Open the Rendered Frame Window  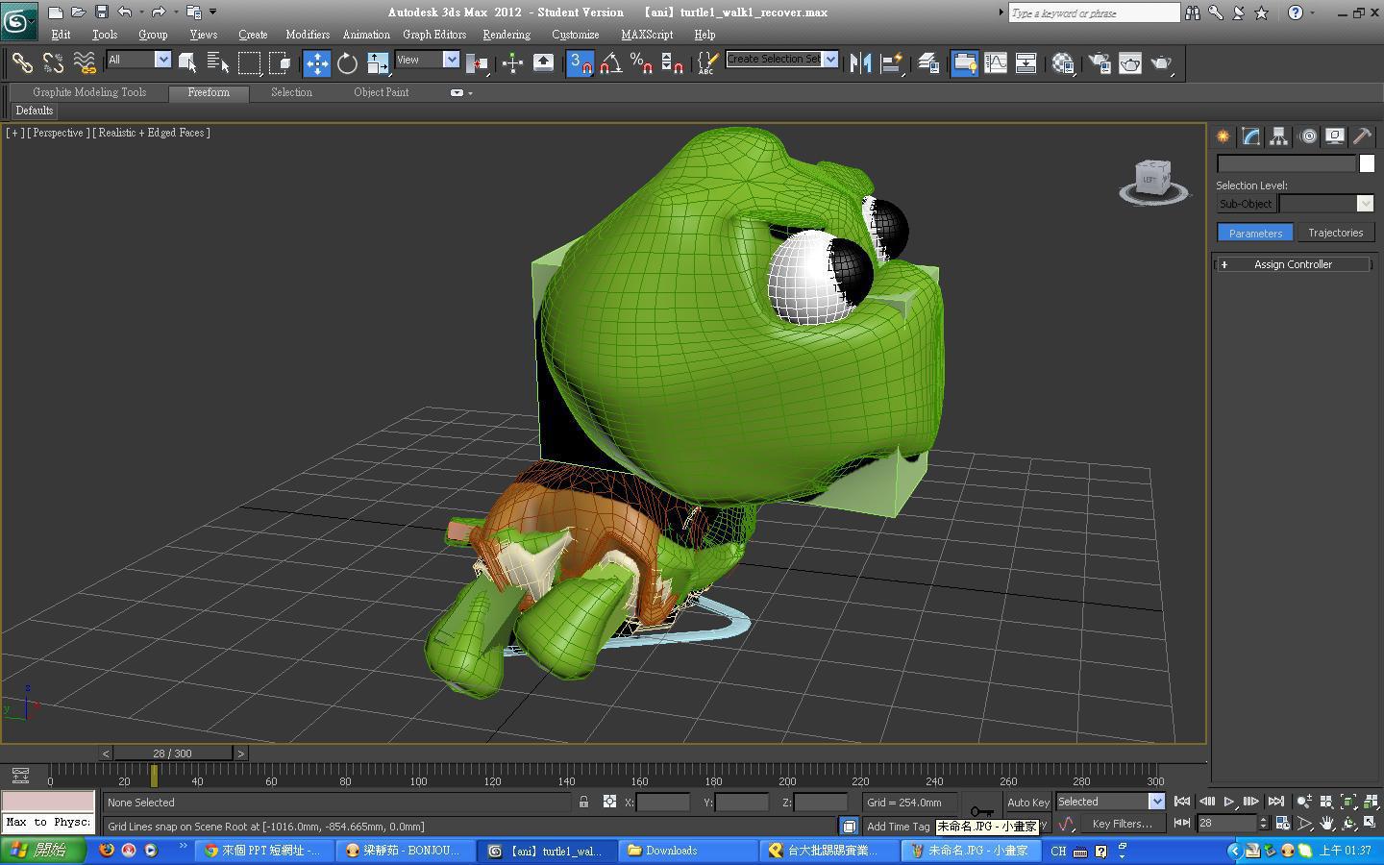tap(1130, 63)
